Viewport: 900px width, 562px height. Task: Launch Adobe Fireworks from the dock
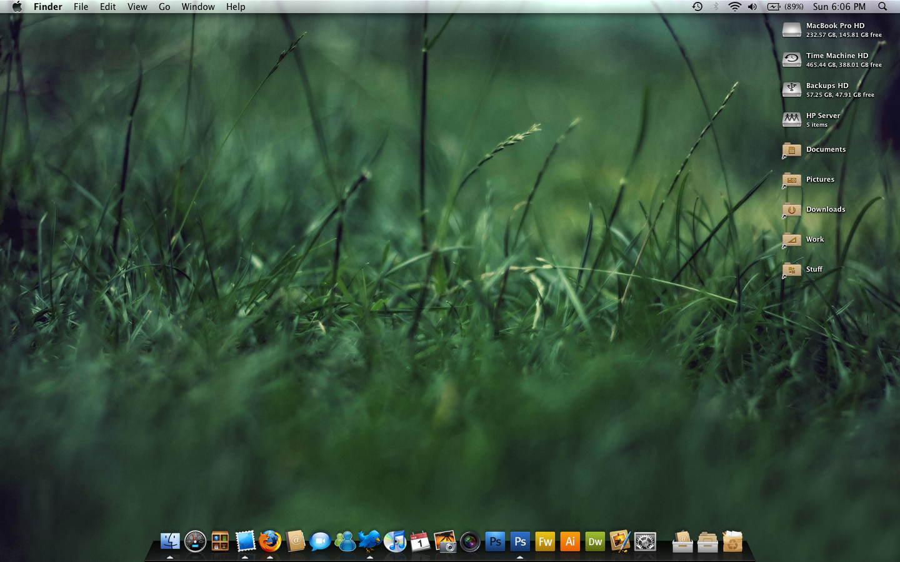point(545,541)
